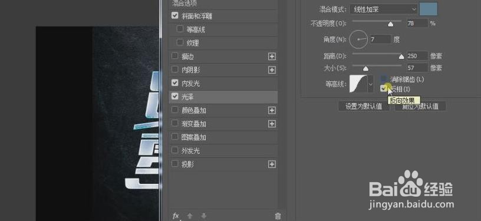Screen dimensions: 481x221
Task: Click the opacity value field showing 78
Action: [x=417, y=24]
